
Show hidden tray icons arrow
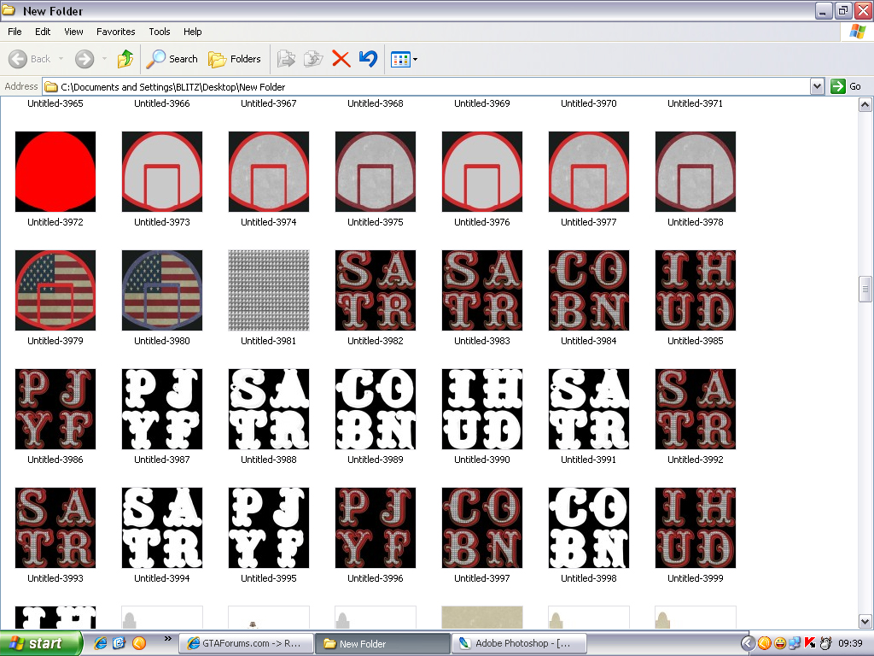748,643
